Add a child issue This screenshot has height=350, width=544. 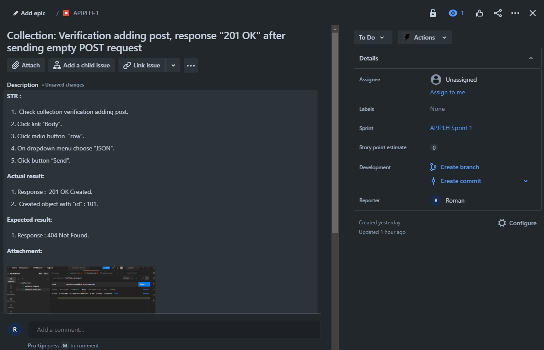click(x=81, y=65)
